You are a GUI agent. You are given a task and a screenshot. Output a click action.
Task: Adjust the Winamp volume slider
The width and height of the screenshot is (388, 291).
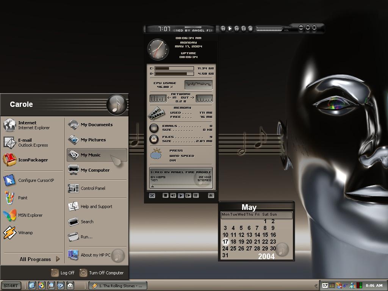coord(269,29)
